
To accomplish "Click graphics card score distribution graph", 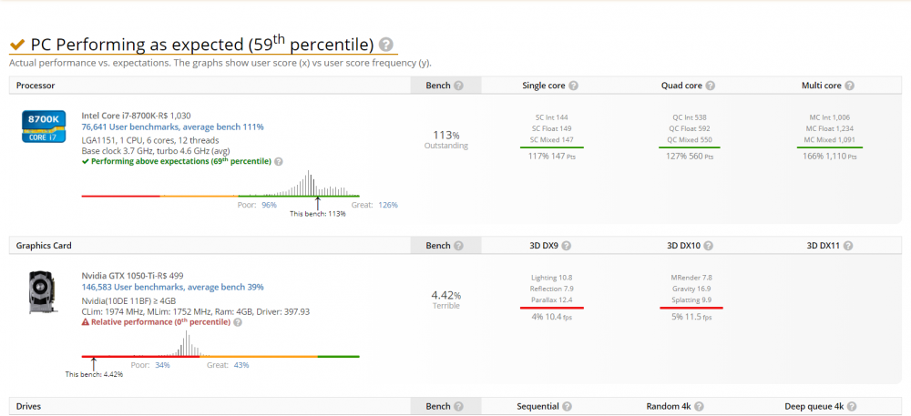I will pyautogui.click(x=220, y=344).
